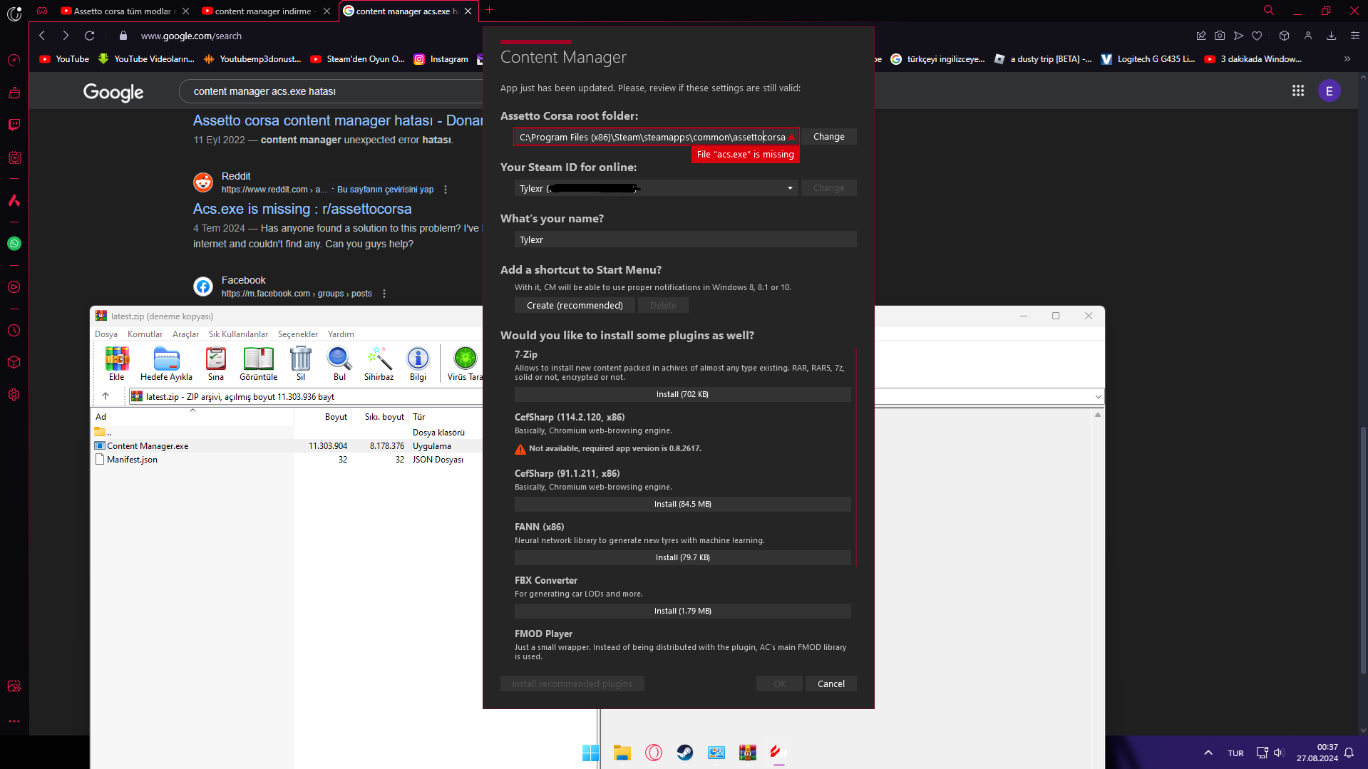The width and height of the screenshot is (1368, 769).
Task: Reload the Google search page
Action: (x=89, y=36)
